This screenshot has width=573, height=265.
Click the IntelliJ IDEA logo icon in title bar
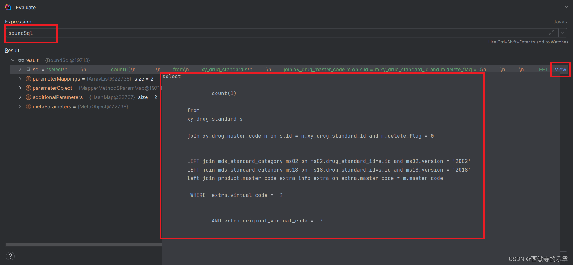point(8,7)
